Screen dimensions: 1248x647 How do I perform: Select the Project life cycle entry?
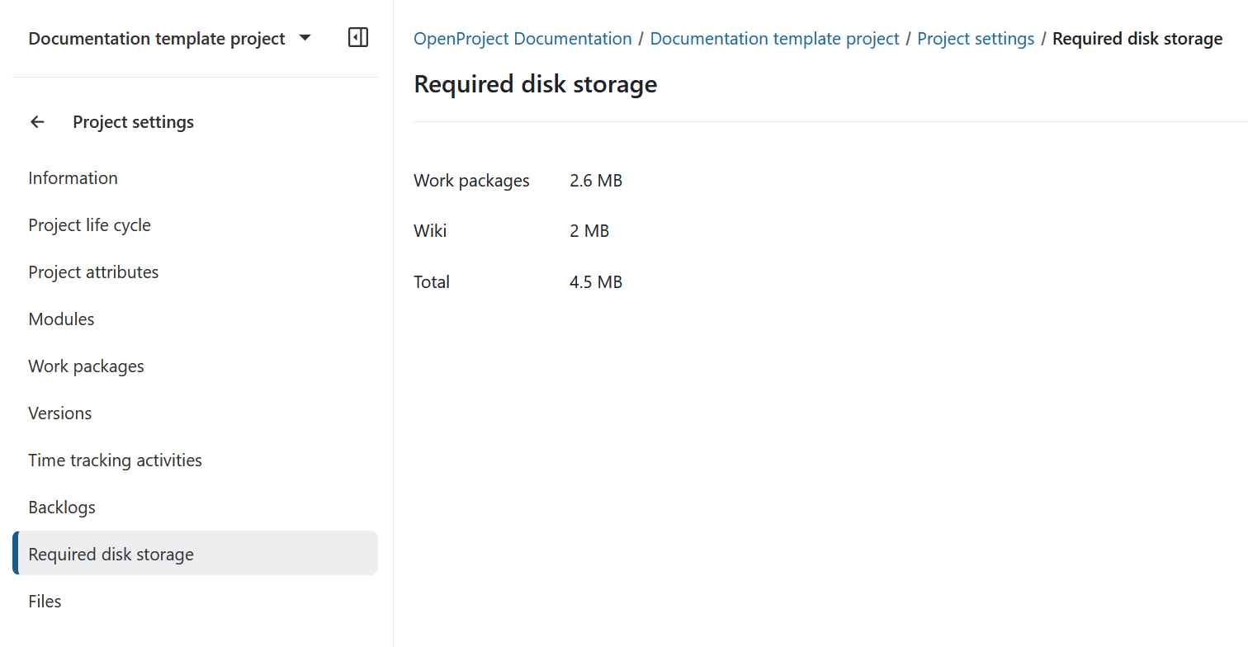tap(89, 224)
